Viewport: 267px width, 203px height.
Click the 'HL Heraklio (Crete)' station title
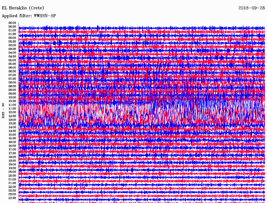(x=23, y=8)
